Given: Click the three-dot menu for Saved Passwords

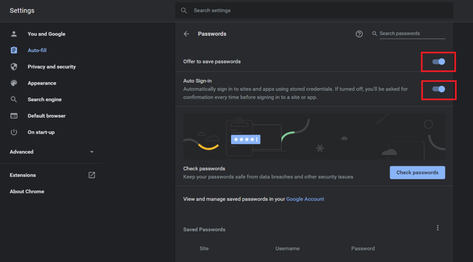Looking at the screenshot, I should tap(438, 228).
